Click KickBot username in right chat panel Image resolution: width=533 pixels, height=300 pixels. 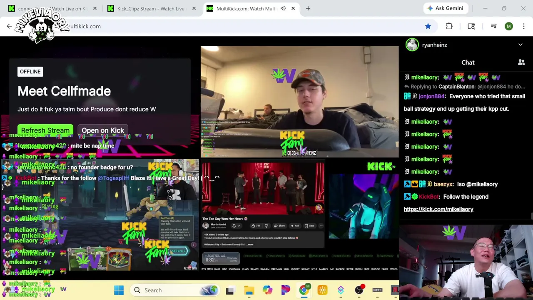click(x=429, y=197)
